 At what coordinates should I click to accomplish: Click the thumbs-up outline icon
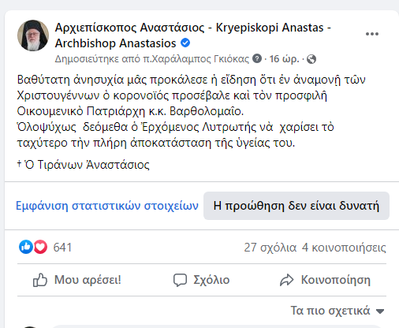pos(40,280)
